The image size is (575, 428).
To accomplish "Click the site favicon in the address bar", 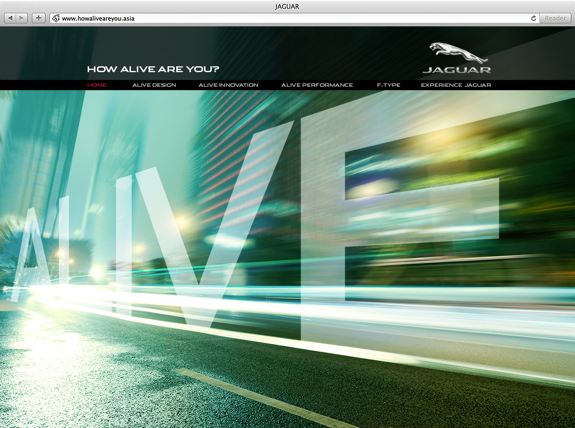I will click(56, 19).
